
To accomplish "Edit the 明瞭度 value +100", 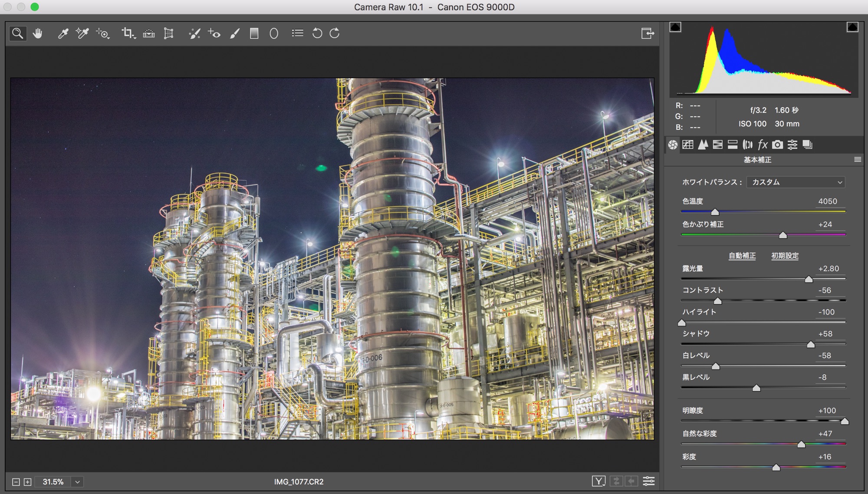I will [830, 411].
